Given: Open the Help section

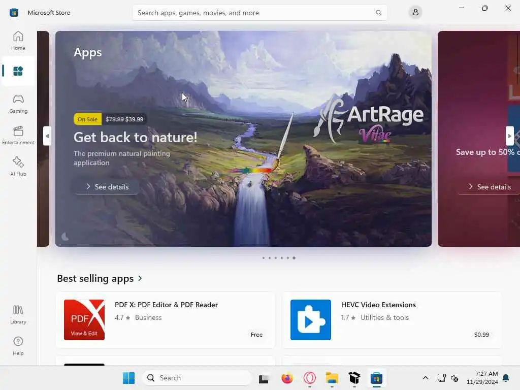Looking at the screenshot, I should pyautogui.click(x=18, y=346).
